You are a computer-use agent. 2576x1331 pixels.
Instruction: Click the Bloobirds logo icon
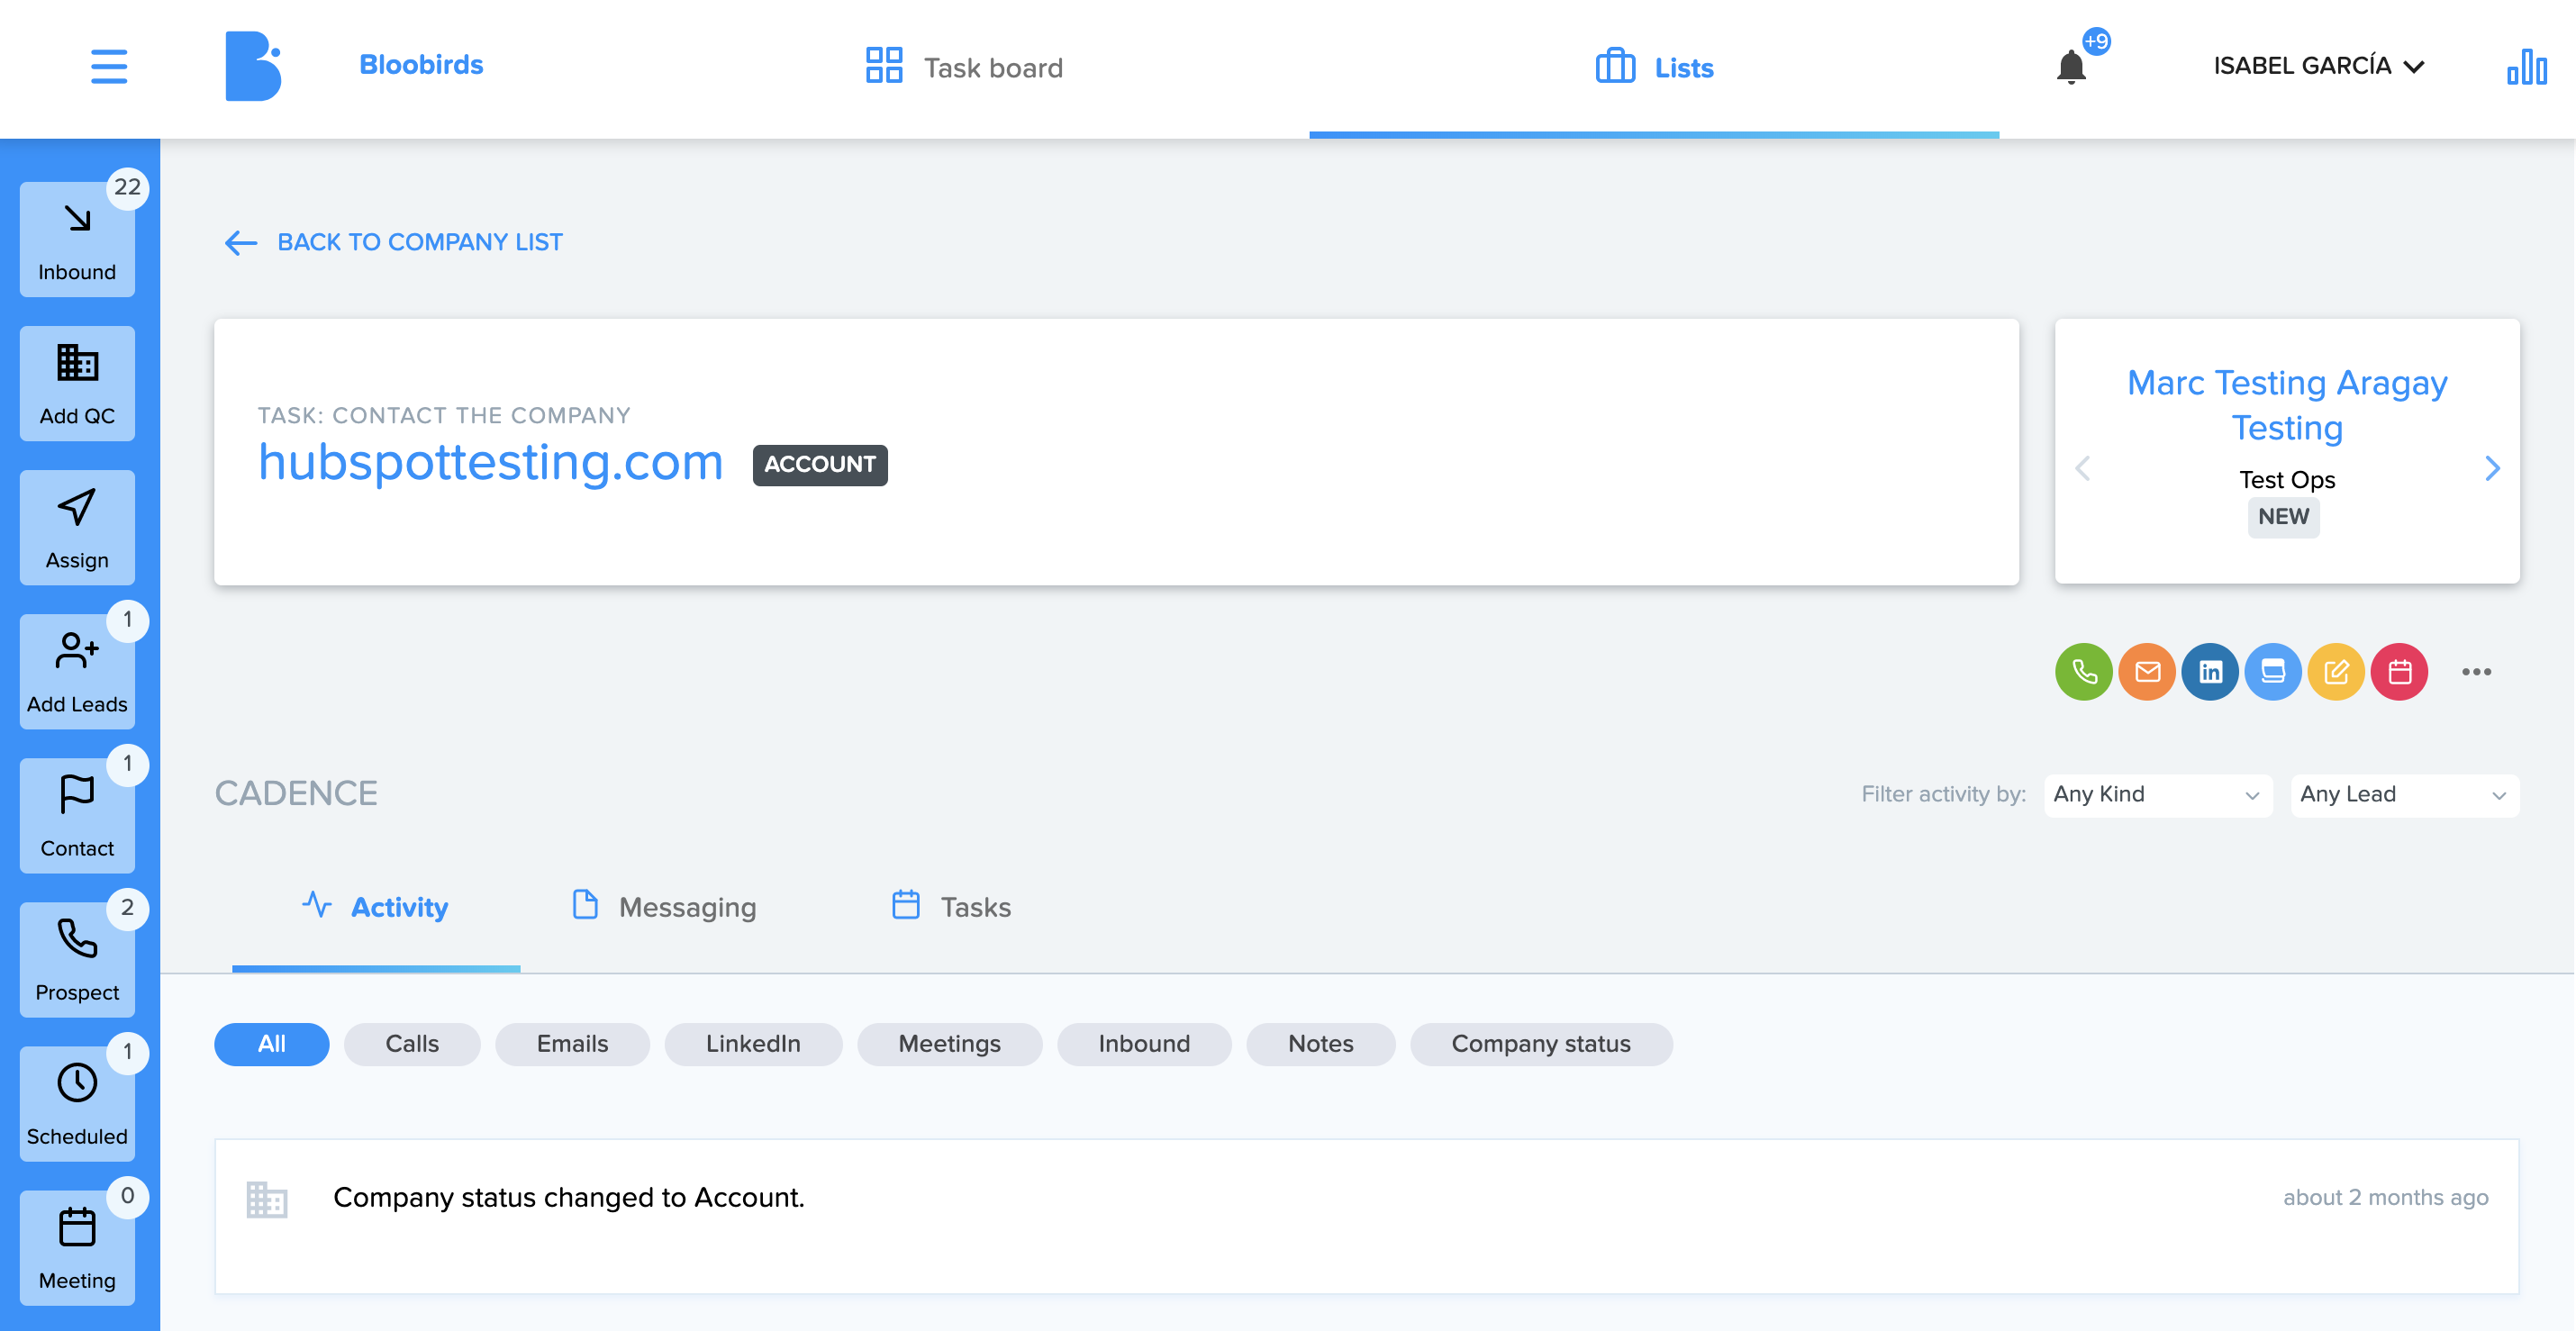click(253, 66)
